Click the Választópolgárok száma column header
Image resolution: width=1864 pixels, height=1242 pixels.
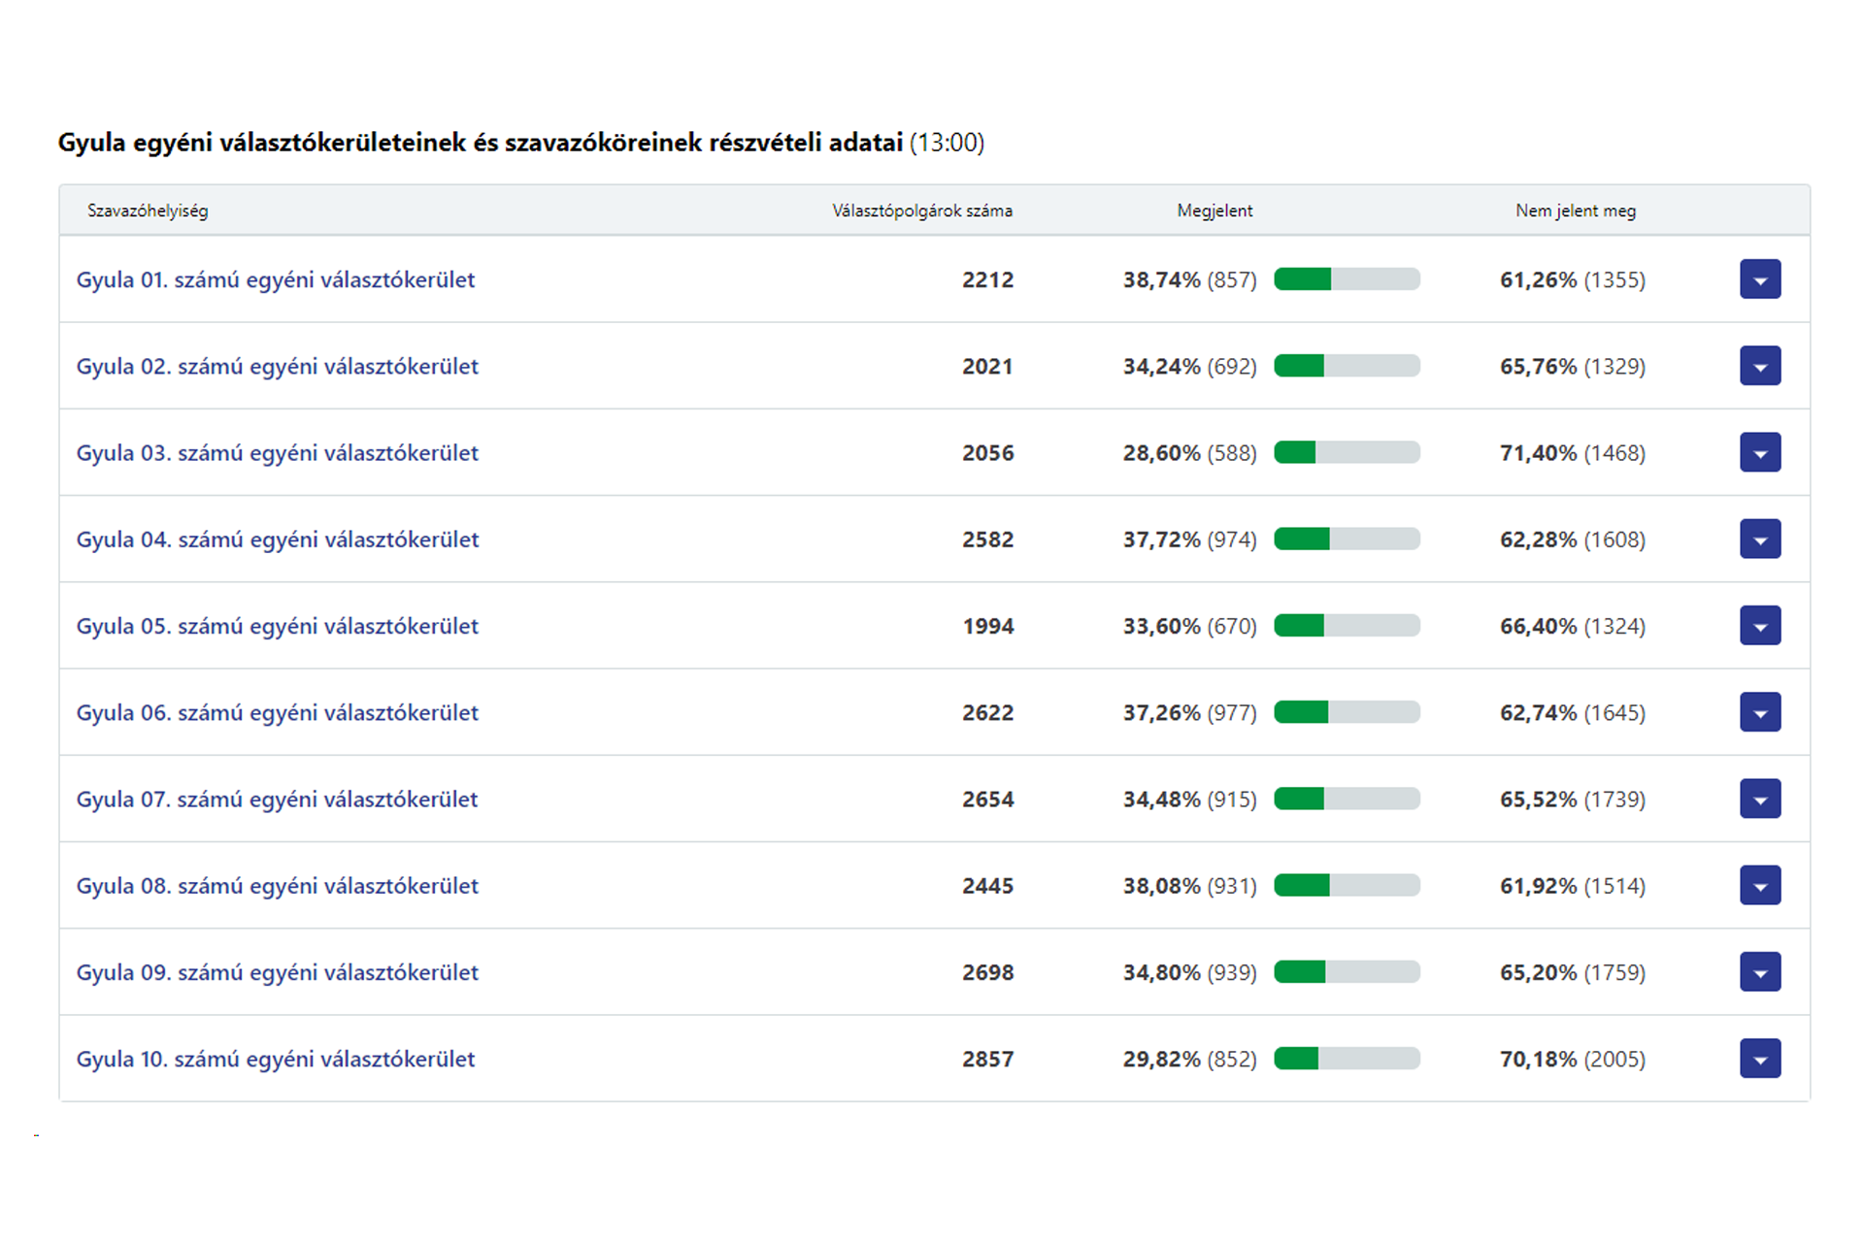point(921,211)
